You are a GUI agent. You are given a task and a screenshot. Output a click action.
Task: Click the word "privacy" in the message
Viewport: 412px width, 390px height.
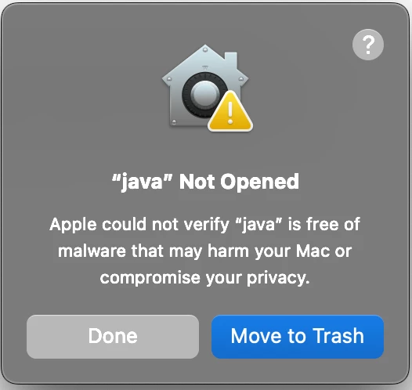tap(278, 278)
